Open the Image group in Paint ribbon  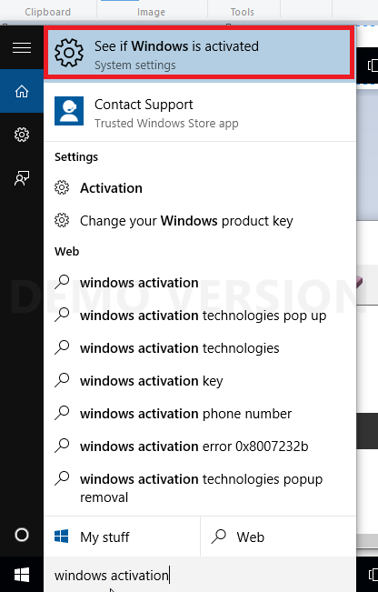coord(151,12)
